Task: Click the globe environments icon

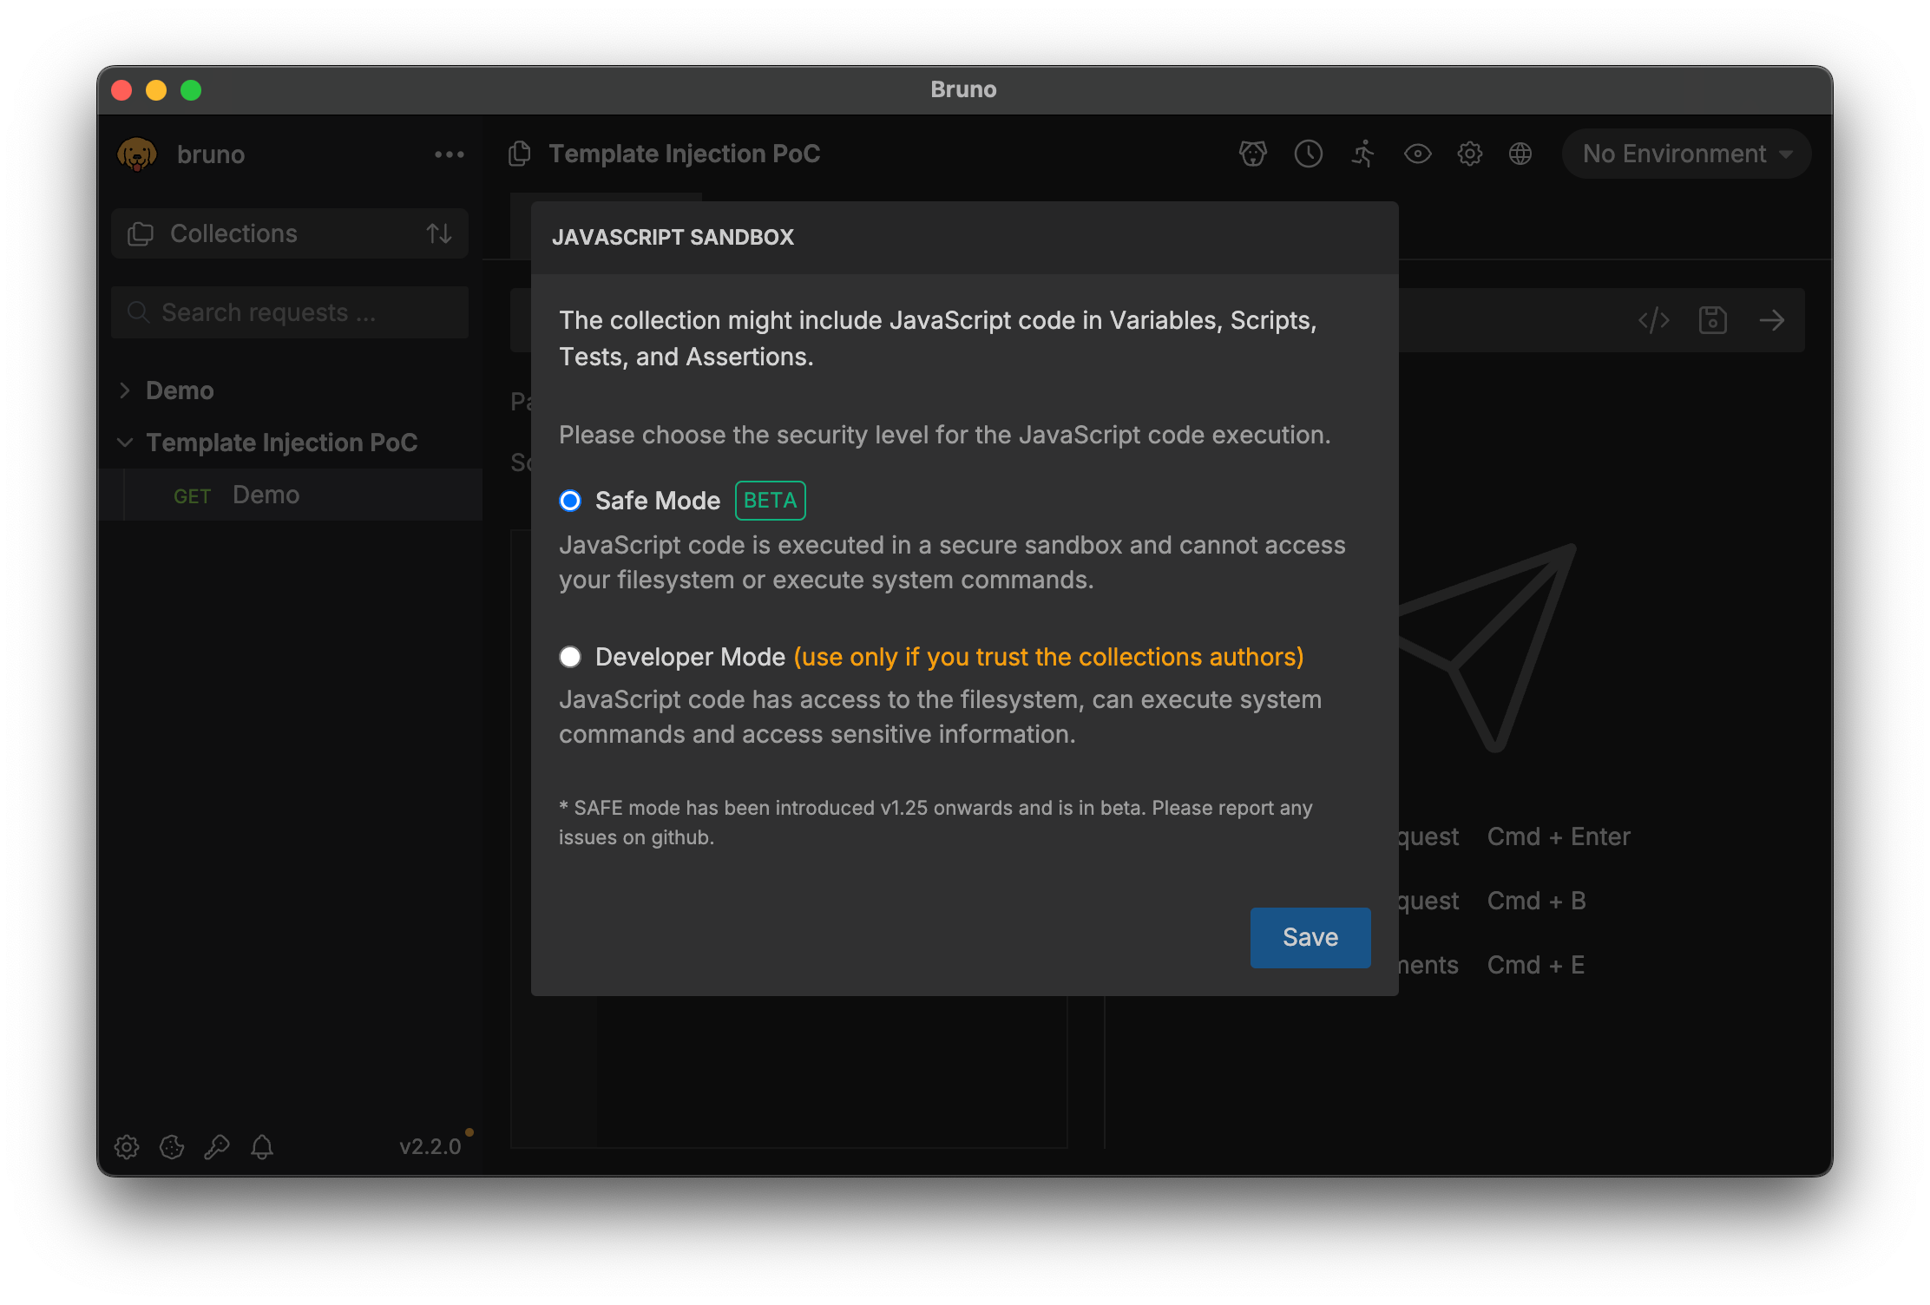Action: pyautogui.click(x=1520, y=154)
